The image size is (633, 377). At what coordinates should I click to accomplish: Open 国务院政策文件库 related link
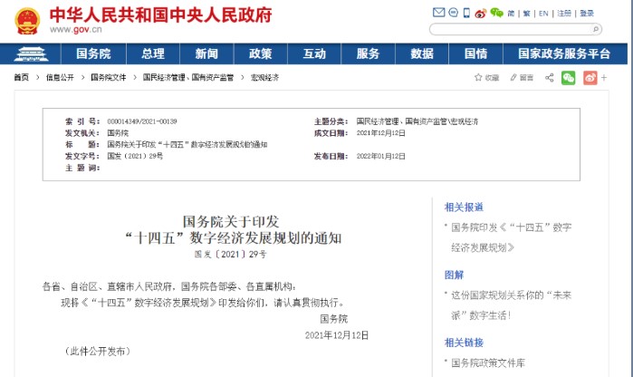pos(488,362)
